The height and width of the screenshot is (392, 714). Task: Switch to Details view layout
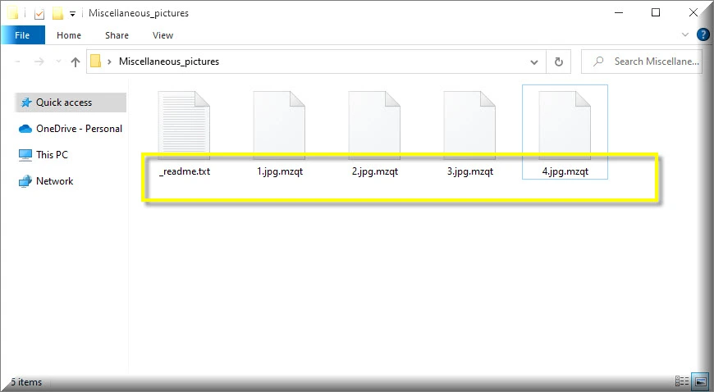(682, 381)
